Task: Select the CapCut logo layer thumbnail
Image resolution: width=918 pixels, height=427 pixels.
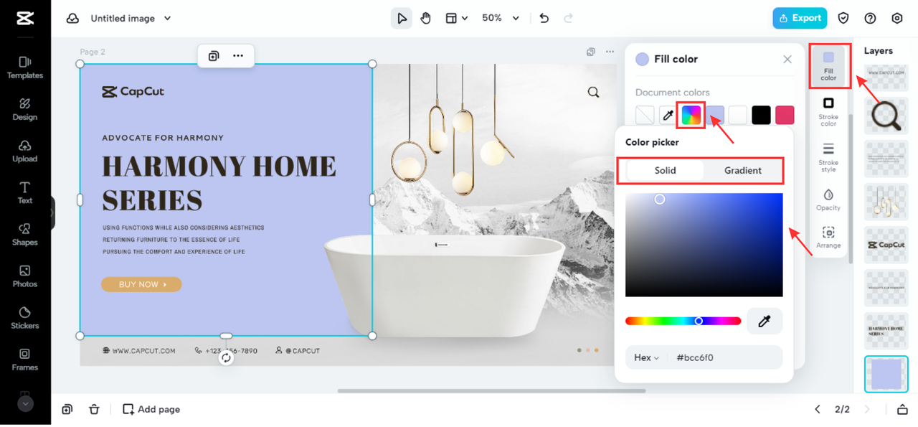Action: [x=886, y=245]
